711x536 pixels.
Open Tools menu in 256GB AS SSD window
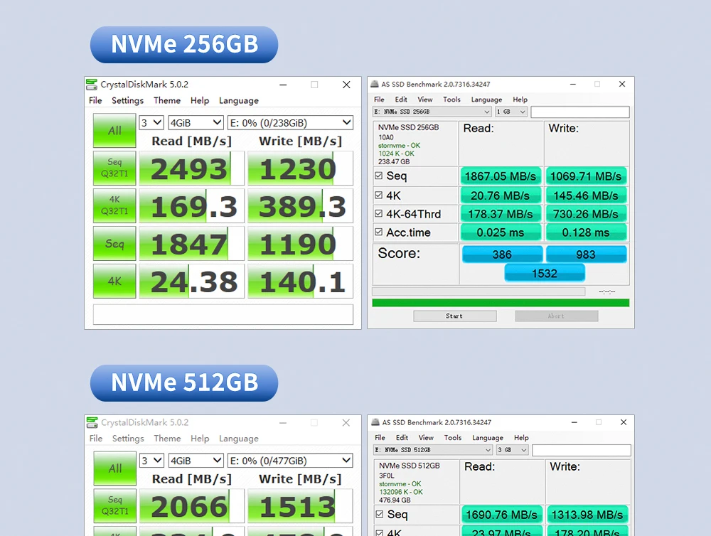pos(451,100)
